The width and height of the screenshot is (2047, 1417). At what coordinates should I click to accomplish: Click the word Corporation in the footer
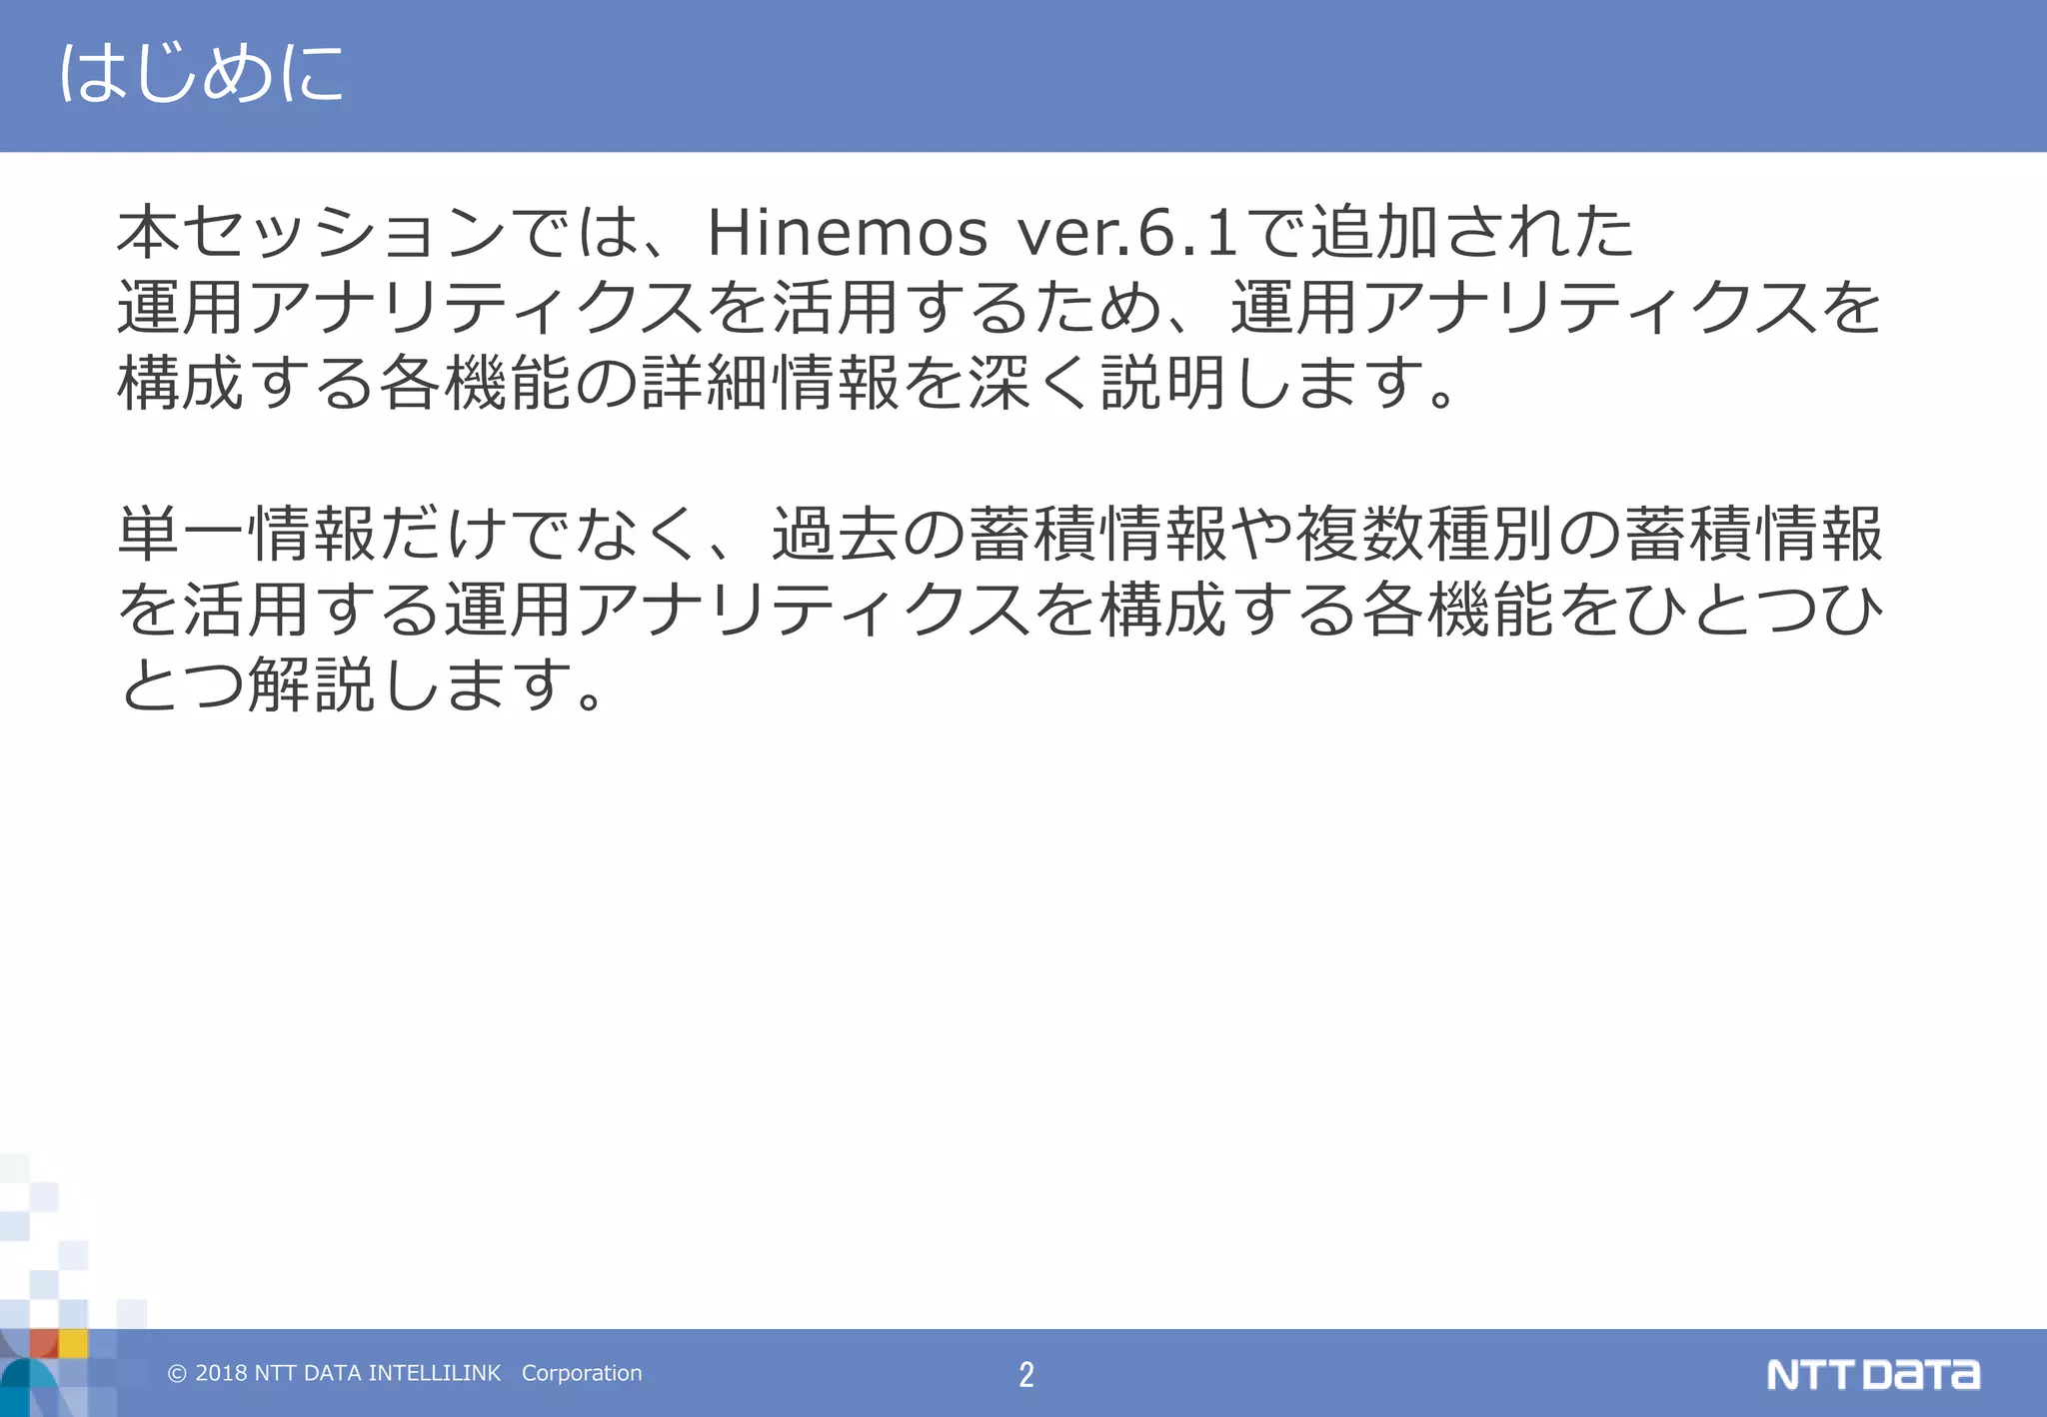(582, 1373)
